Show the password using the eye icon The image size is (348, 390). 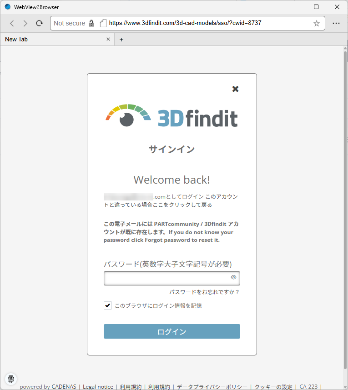(233, 277)
